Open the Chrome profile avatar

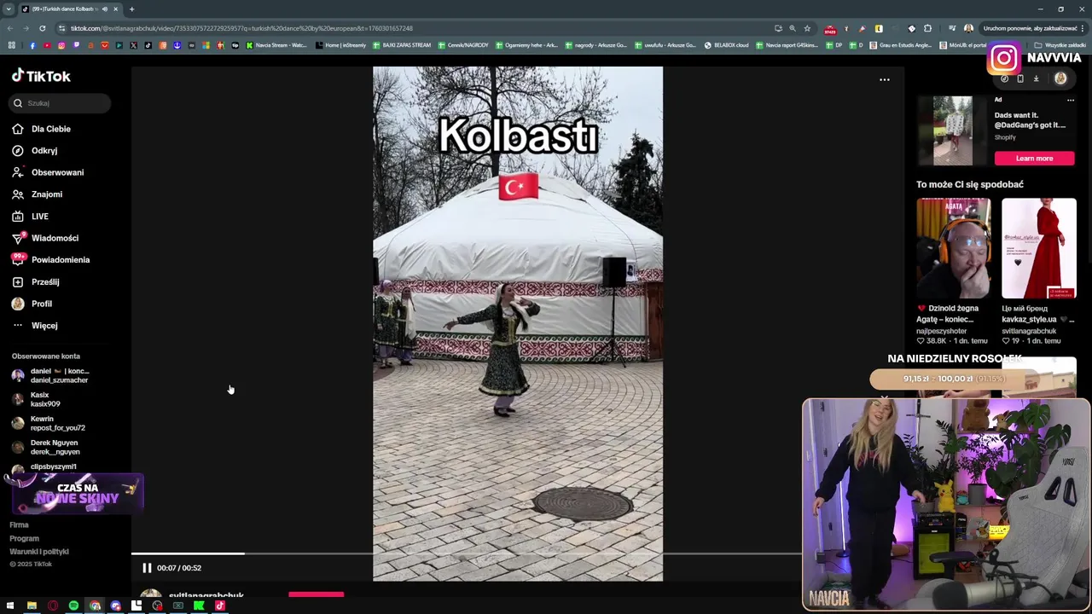click(968, 28)
